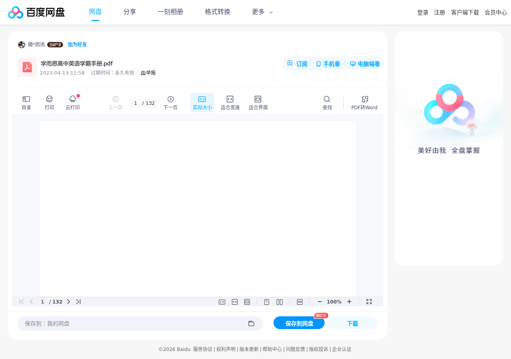This screenshot has height=359, width=511.
Task: Click bottom bar actual size 1:1 icon
Action: tap(222, 302)
